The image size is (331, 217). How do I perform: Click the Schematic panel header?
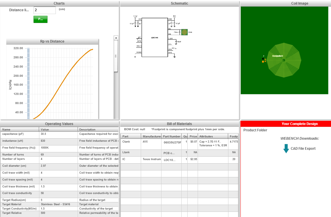pyautogui.click(x=179, y=3)
